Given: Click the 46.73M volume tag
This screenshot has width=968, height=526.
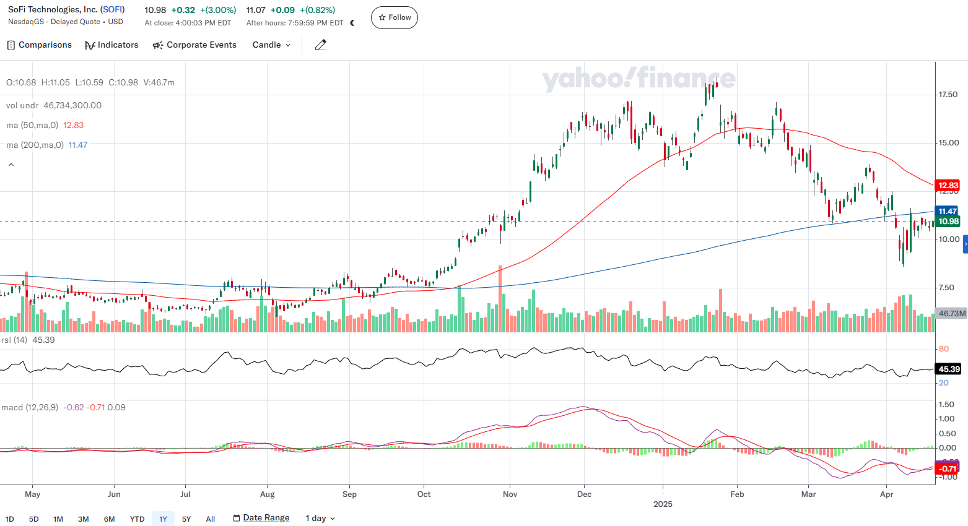Looking at the screenshot, I should pos(951,313).
